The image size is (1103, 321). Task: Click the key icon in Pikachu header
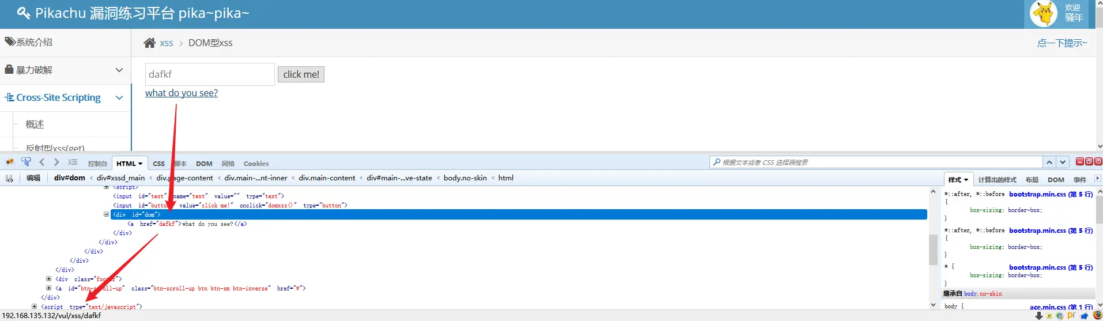(x=23, y=13)
